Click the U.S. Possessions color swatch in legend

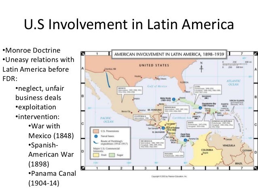96,131
